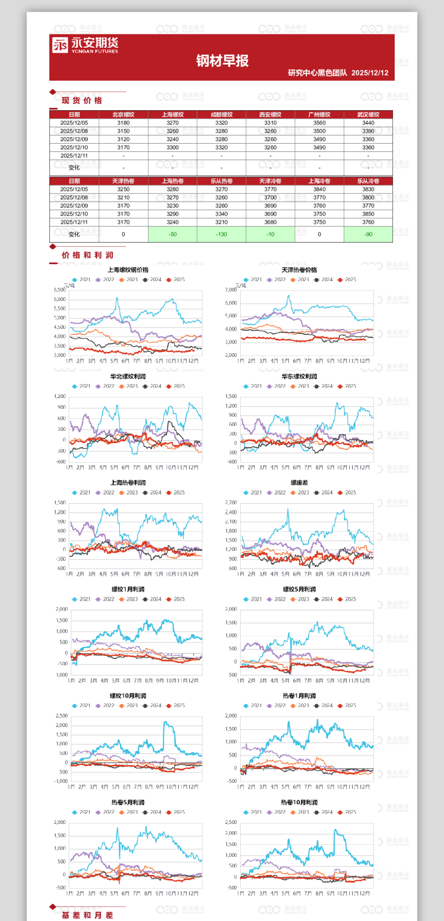This screenshot has height=921, width=444.
Task: Select the 天津热卷 column header
Action: click(123, 181)
